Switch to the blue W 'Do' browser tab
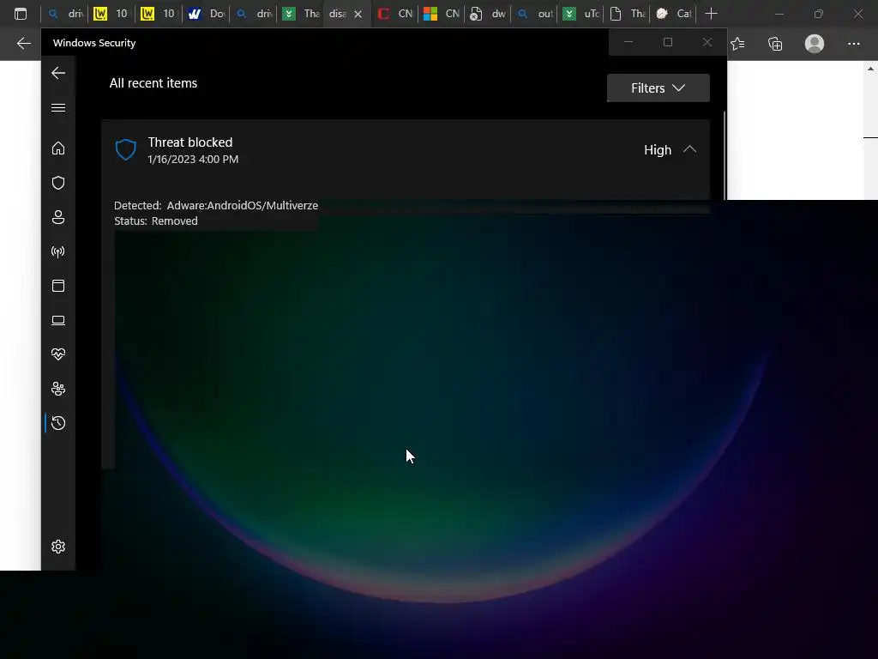878x659 pixels. click(x=206, y=14)
